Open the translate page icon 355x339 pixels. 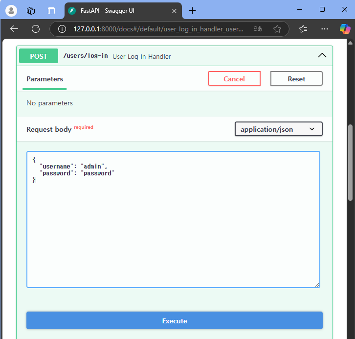click(258, 29)
